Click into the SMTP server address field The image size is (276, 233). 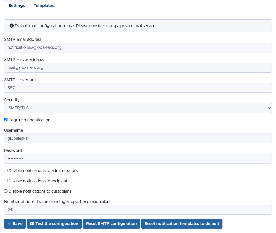[138, 68]
